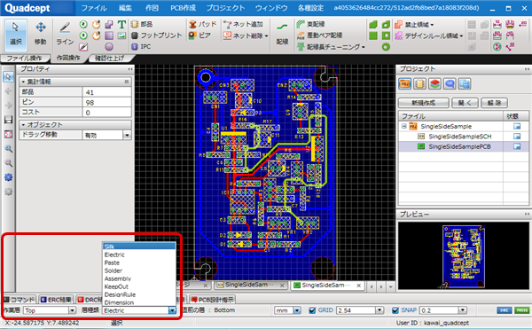Viewport: 532px width, 329px height.
Task: Start the 配線 (Routing) tool
Action: 282,34
